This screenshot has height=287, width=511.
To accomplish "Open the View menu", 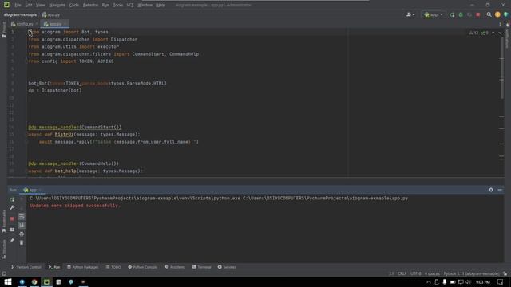I will pos(41,6).
